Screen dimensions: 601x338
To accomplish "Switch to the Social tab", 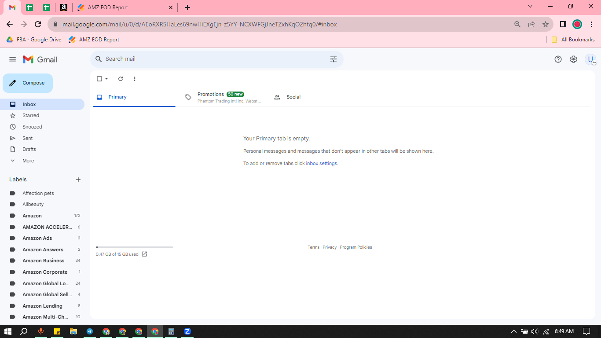I will coord(311,97).
